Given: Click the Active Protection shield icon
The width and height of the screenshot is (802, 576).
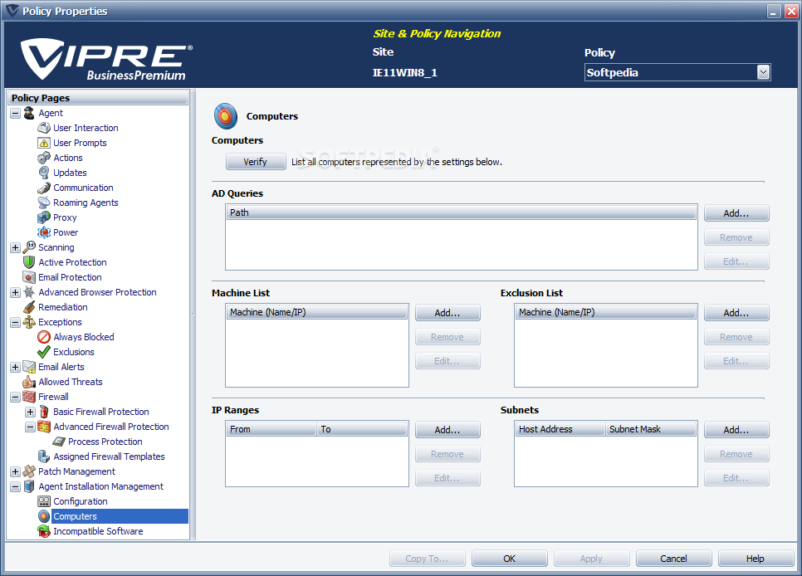Looking at the screenshot, I should tap(29, 262).
